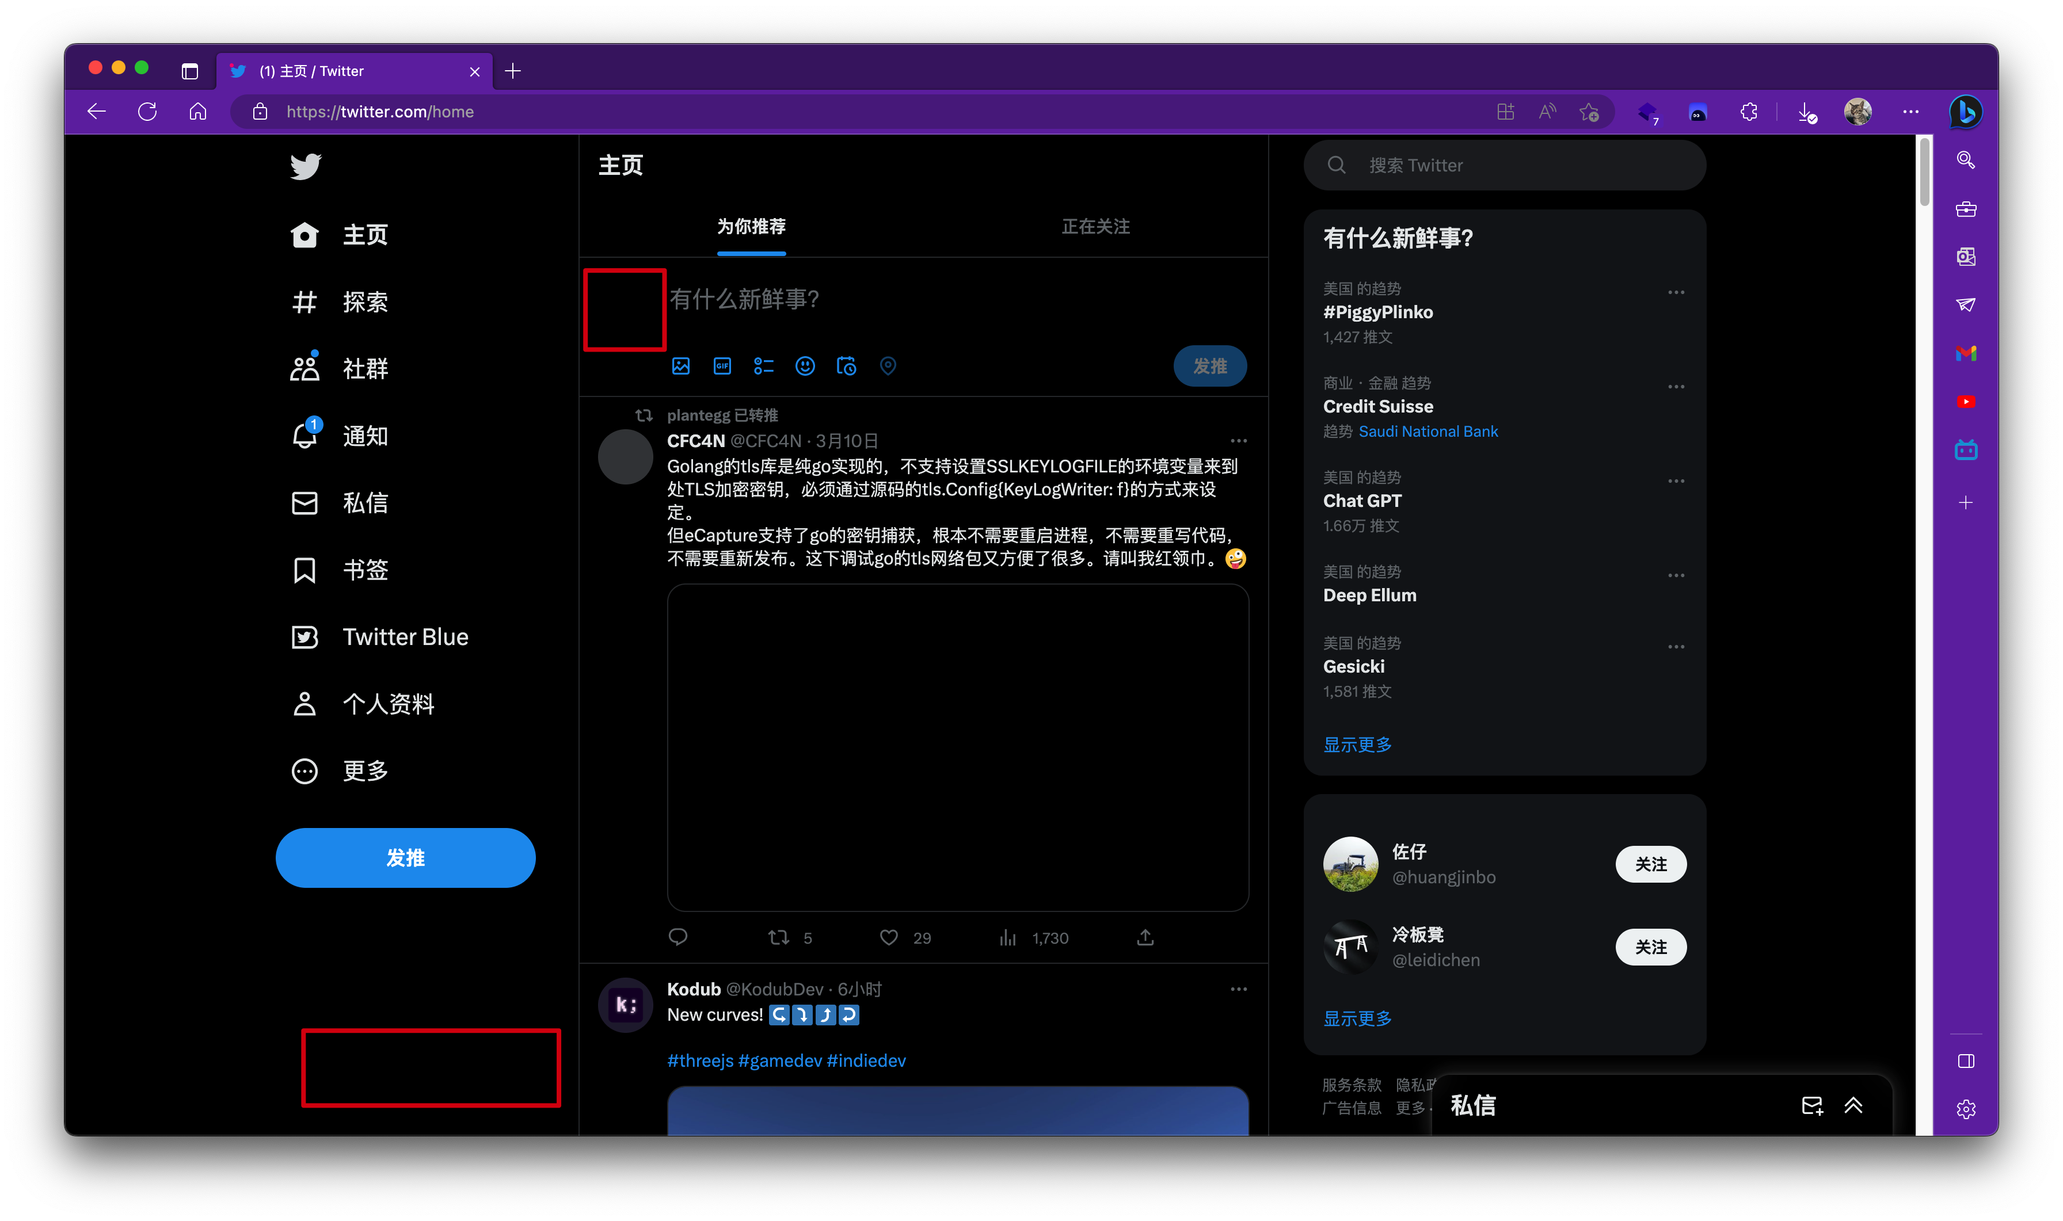2063x1221 pixels.
Task: Open the #indiedev hashtag link
Action: [x=866, y=1060]
